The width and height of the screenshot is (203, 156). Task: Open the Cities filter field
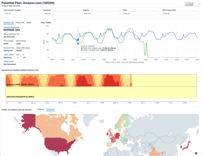[141, 13]
